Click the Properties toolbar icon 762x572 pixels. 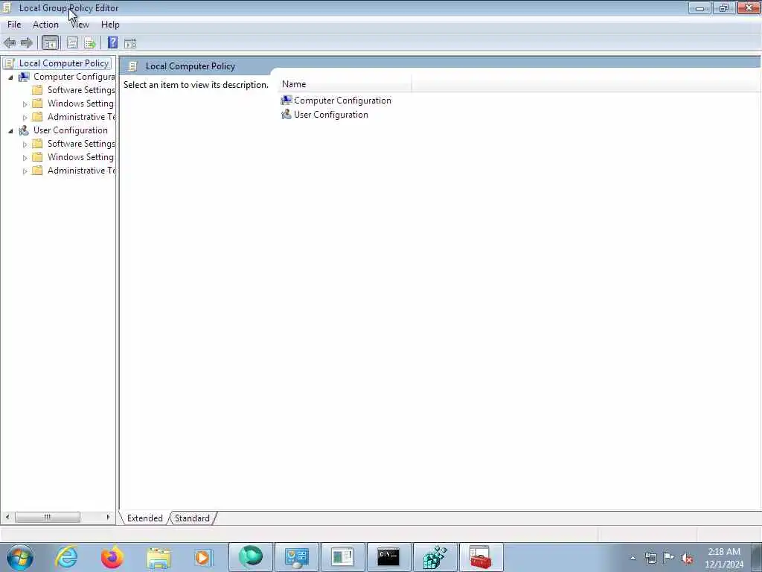(x=72, y=42)
